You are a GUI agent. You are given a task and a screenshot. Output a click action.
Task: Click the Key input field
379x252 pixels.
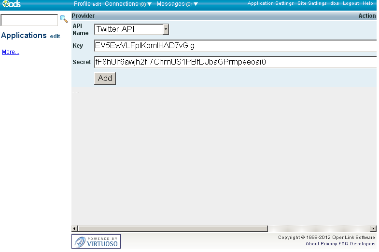(x=235, y=46)
